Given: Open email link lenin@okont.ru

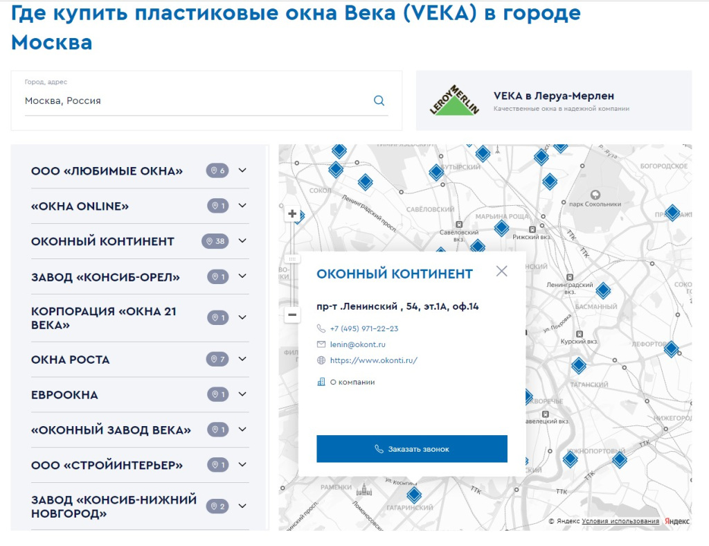Looking at the screenshot, I should coord(358,344).
